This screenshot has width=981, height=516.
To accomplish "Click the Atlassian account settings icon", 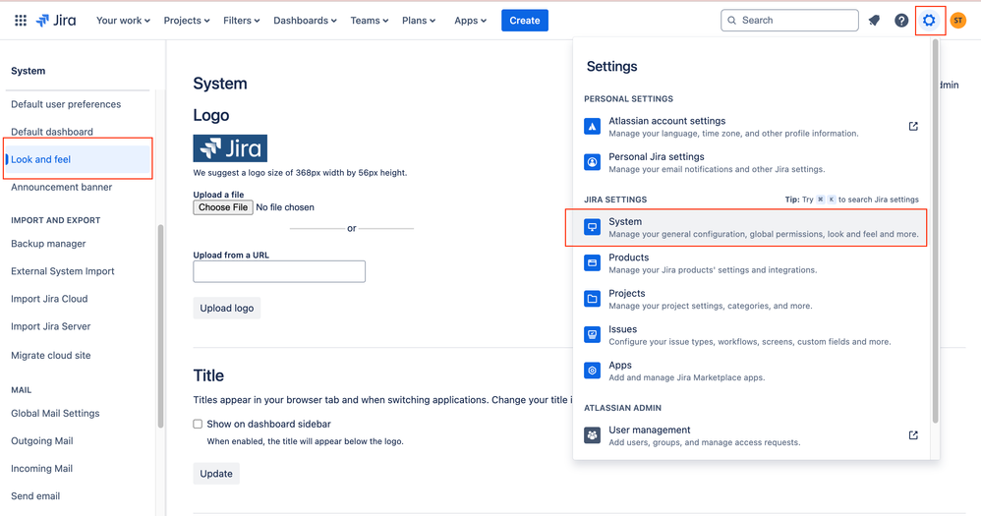I will (592, 127).
